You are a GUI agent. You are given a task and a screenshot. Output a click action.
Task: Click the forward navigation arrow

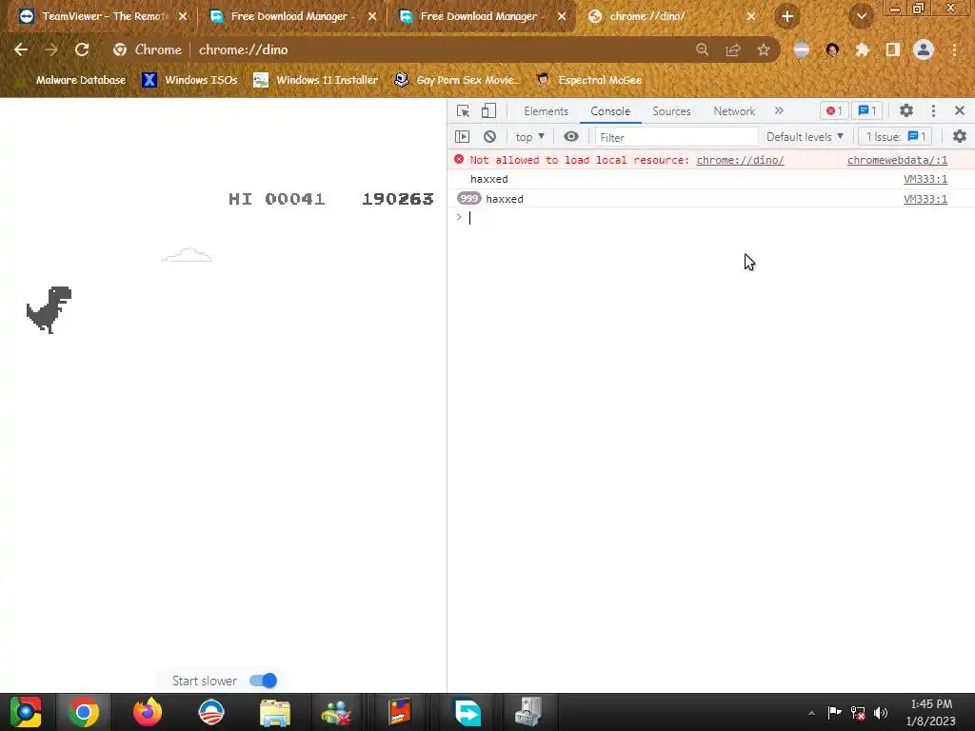coord(51,49)
